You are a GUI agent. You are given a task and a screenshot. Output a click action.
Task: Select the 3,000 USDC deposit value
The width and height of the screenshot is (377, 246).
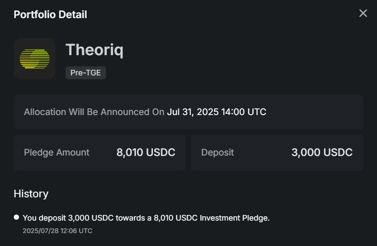coord(322,153)
